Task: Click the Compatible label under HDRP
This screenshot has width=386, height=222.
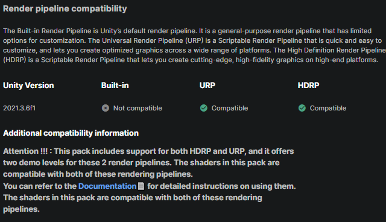Action: tap(328, 108)
